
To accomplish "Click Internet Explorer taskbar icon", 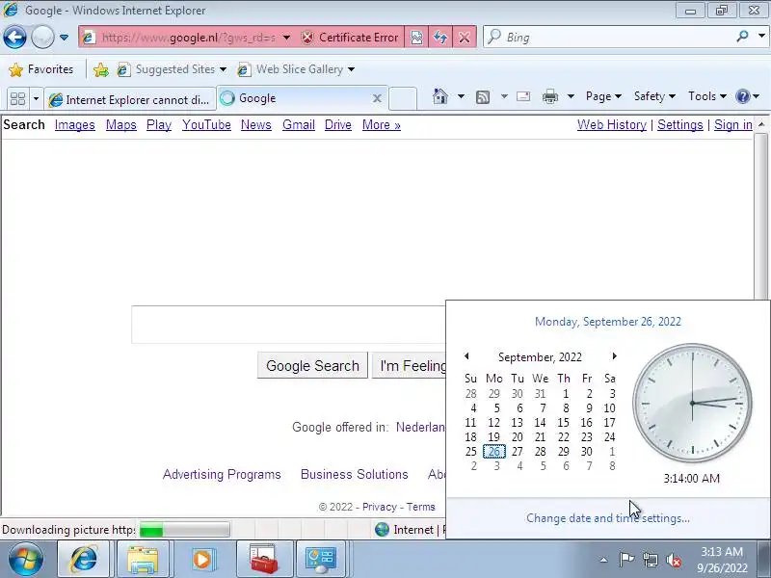I will (x=84, y=560).
